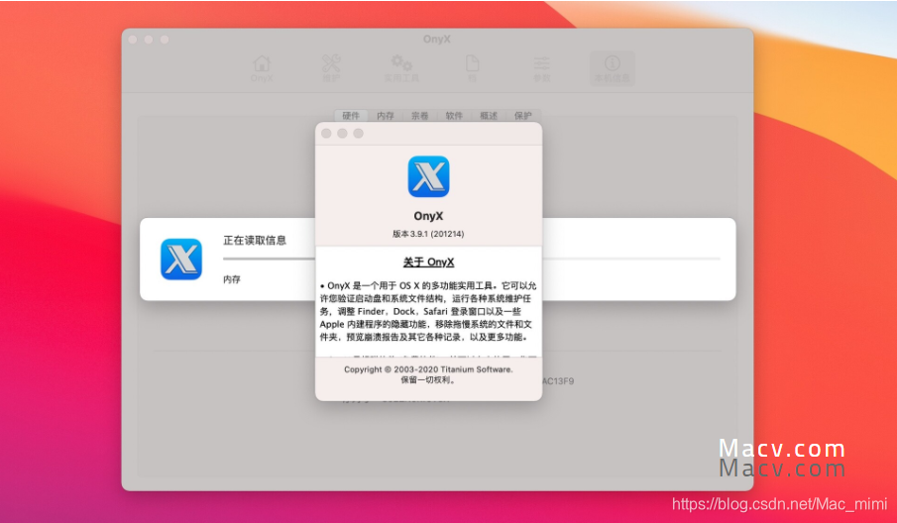Switch to the 内存 tab
897x523 pixels.
click(385, 116)
